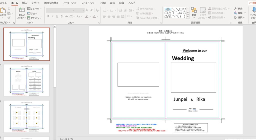Click the New Slide (新しいスライド) icon
This screenshot has height=140, width=256.
(21, 10)
